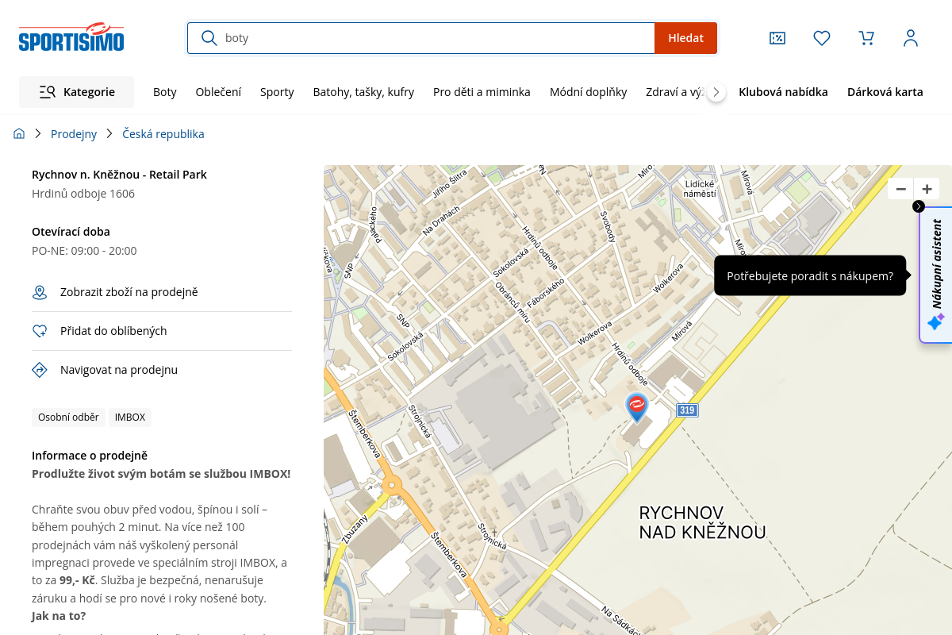Open the Batohy, tašky, kufry menu item
Screen dimensions: 952x635
363,92
